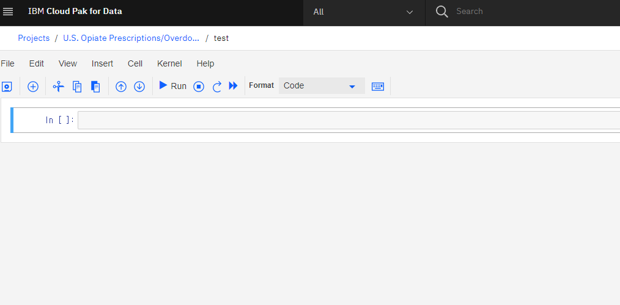Screen dimensions: 620x305
Task: Open the Edit menu
Action: coord(36,63)
